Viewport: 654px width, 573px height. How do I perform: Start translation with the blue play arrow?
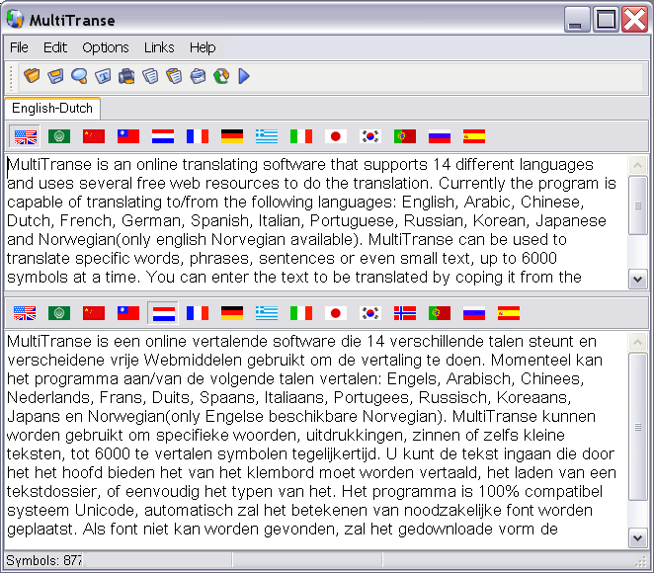click(x=244, y=76)
